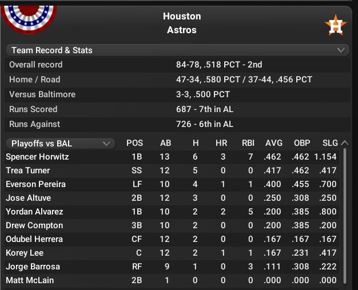Sort the stats by AVG column

coord(274,143)
